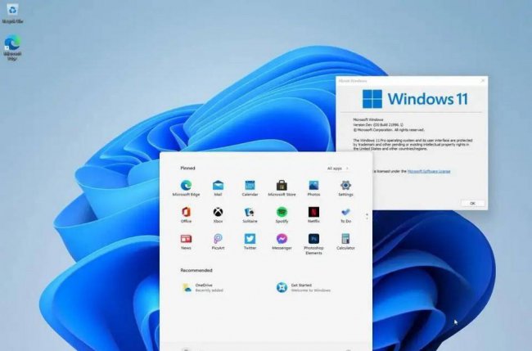Screen dimensions: 532x351
Task: Open recommended OneDrive item
Action: tap(202, 287)
